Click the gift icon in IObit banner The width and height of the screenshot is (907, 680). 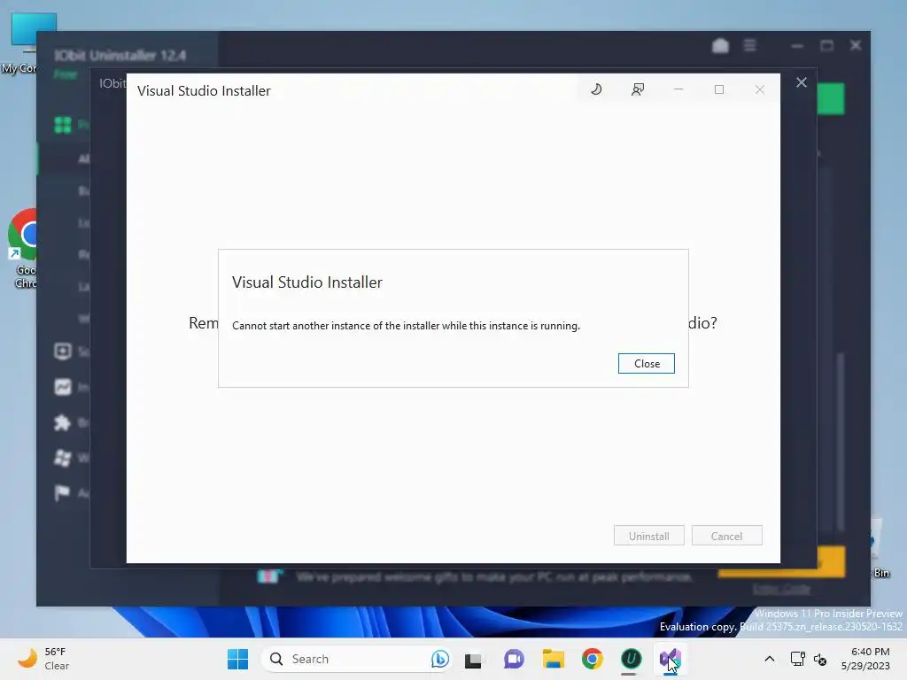(269, 576)
